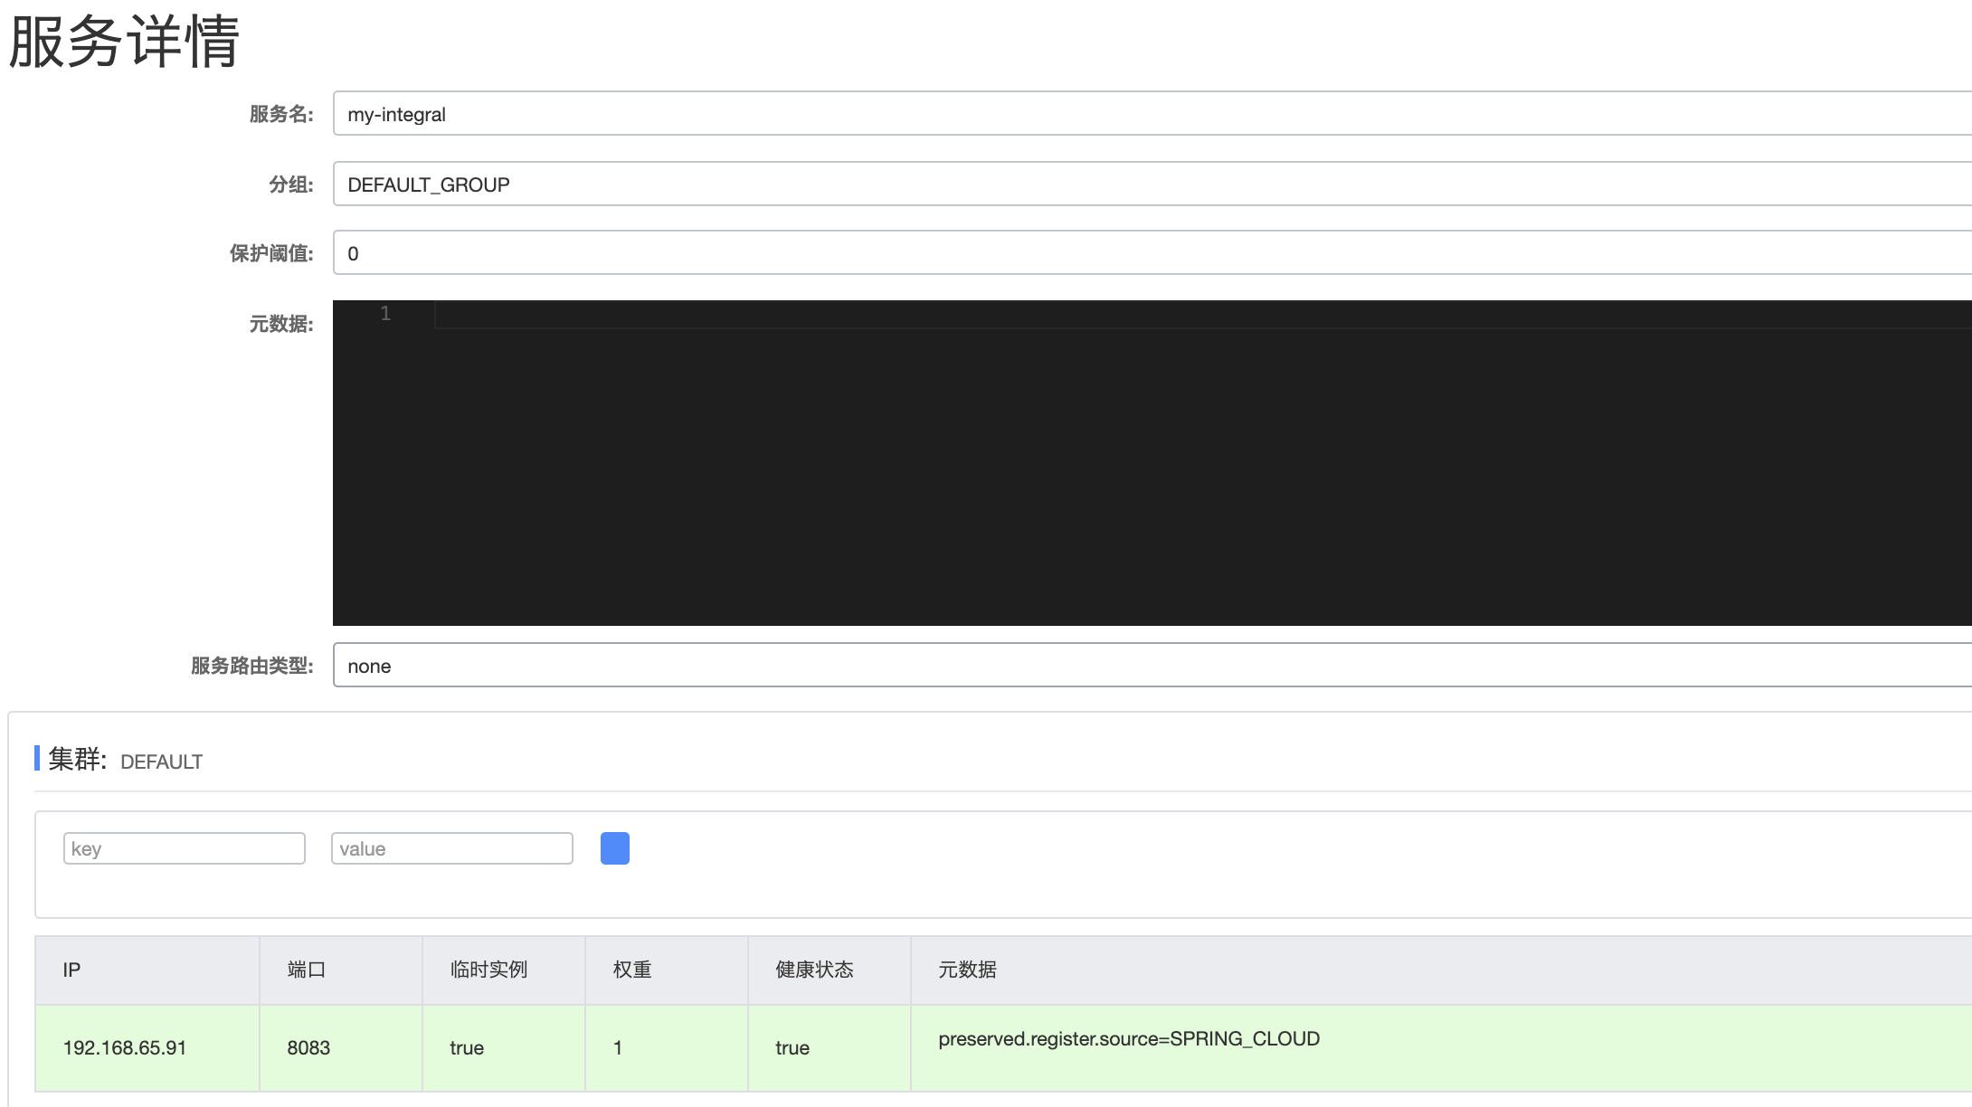Click the IP column header
Viewport: 1972px width, 1107px height.
point(147,970)
